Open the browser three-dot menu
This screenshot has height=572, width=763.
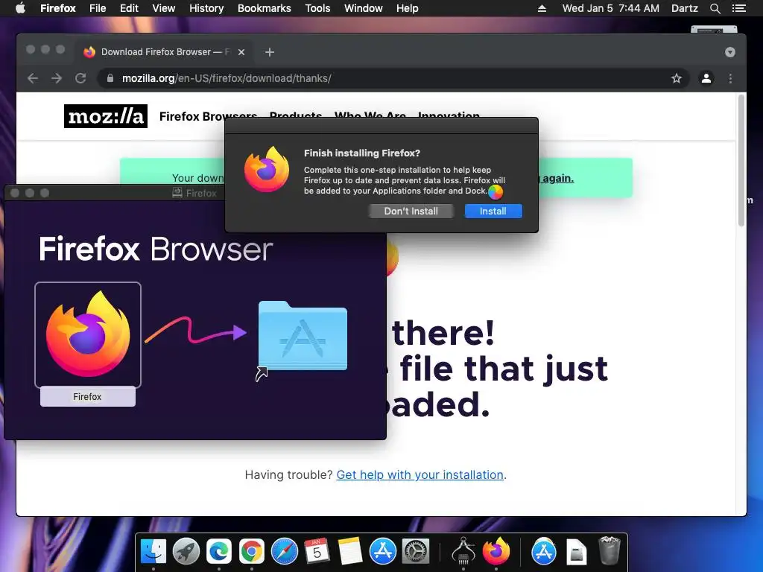[x=730, y=78]
